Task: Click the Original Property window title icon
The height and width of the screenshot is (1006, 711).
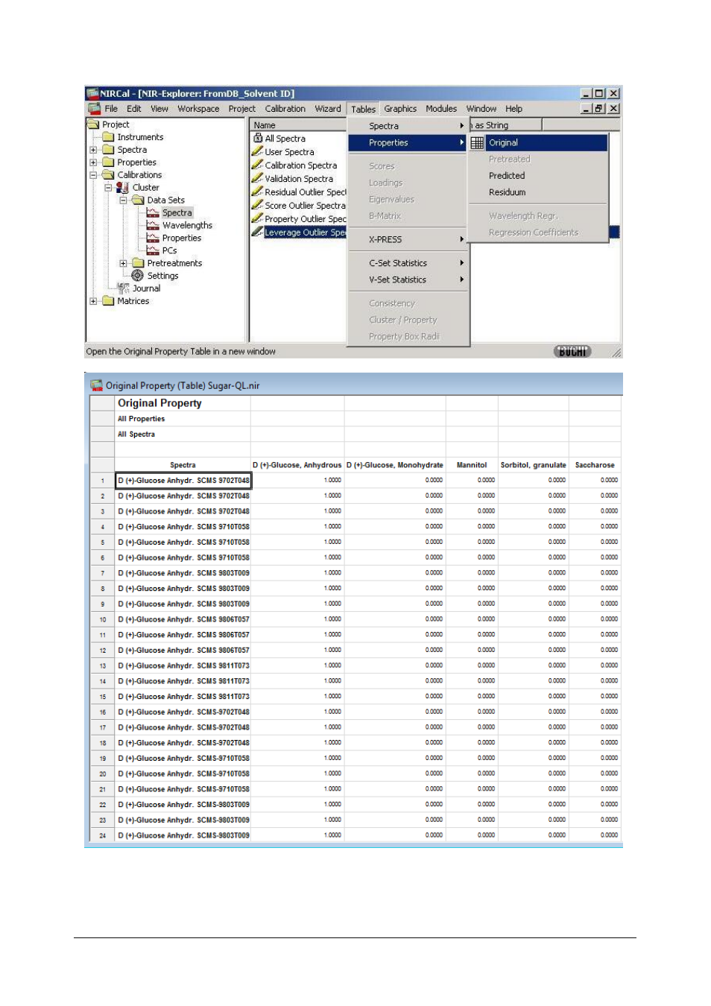Action: point(96,385)
